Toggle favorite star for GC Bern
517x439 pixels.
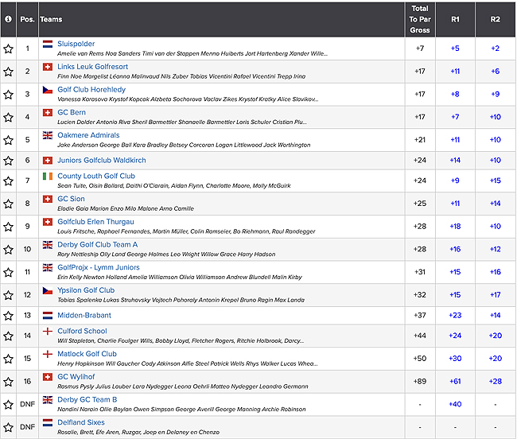coord(8,118)
